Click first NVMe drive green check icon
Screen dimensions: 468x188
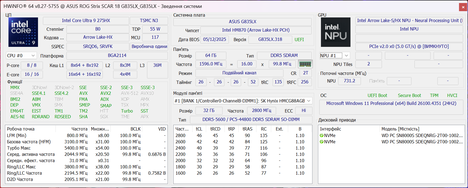[321, 135]
